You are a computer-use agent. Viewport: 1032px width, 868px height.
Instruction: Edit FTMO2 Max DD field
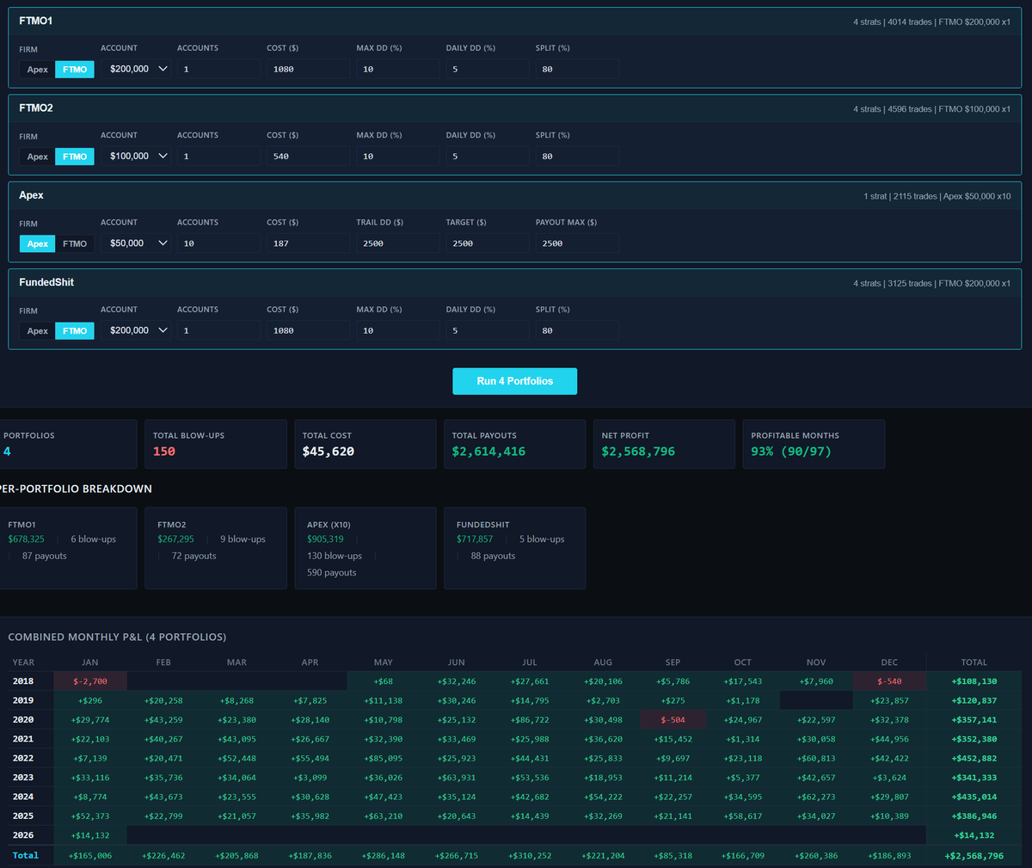(398, 156)
